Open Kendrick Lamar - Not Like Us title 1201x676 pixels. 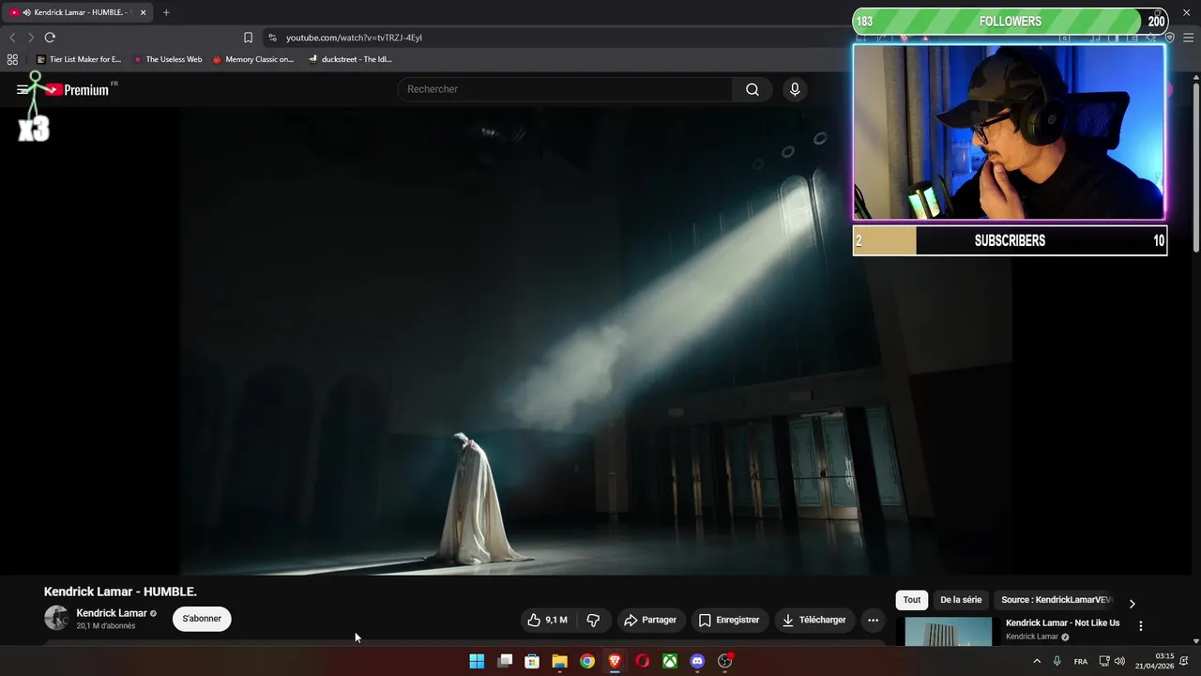(x=1062, y=623)
